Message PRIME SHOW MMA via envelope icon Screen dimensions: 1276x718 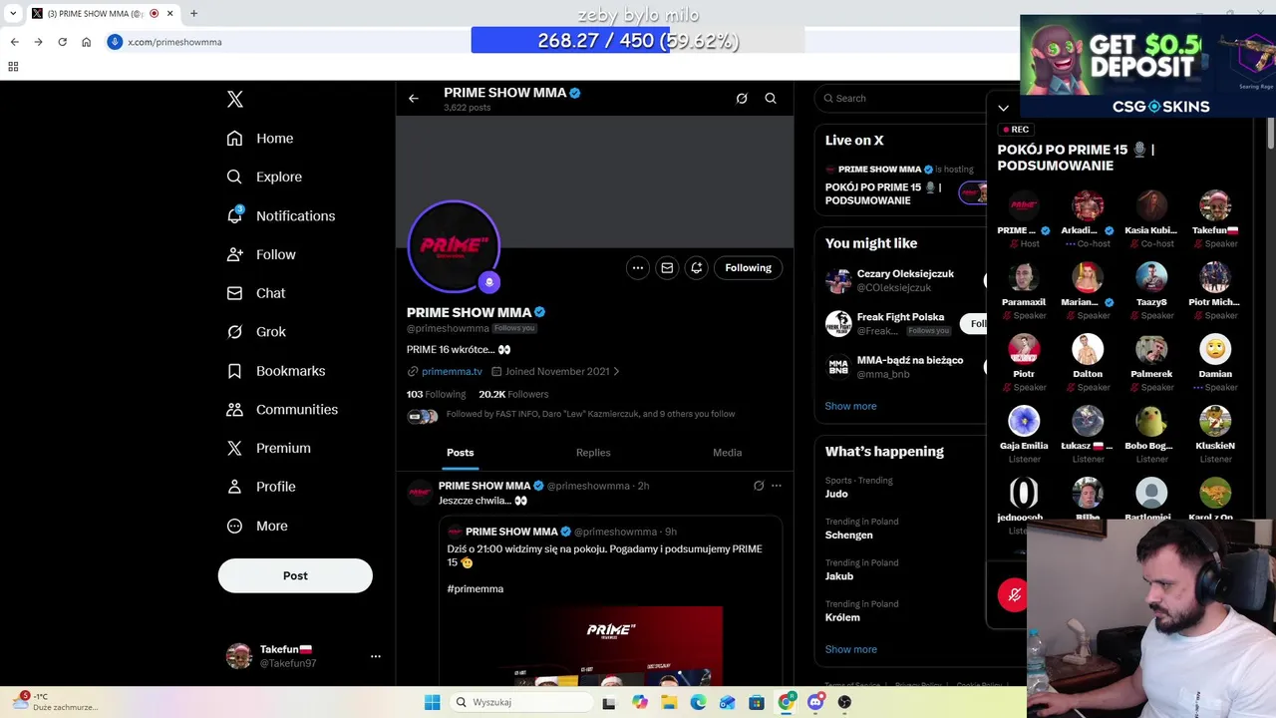(667, 267)
